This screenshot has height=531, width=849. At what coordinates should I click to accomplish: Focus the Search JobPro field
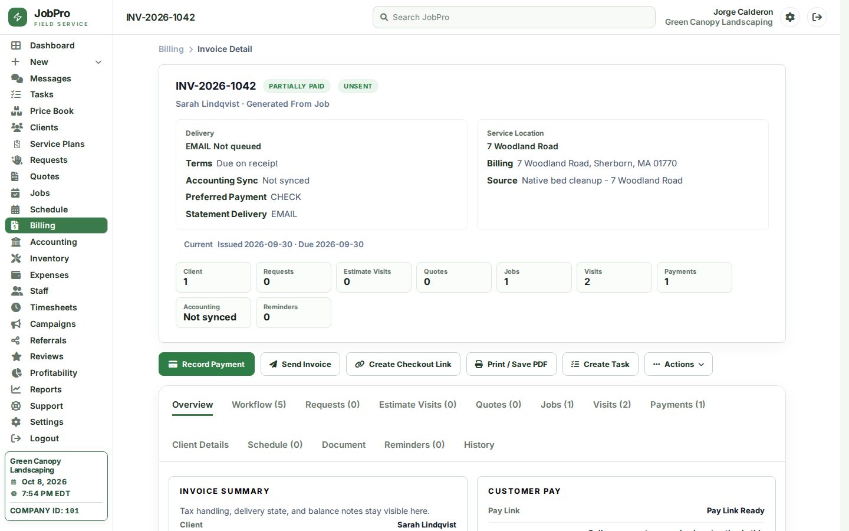(x=514, y=17)
